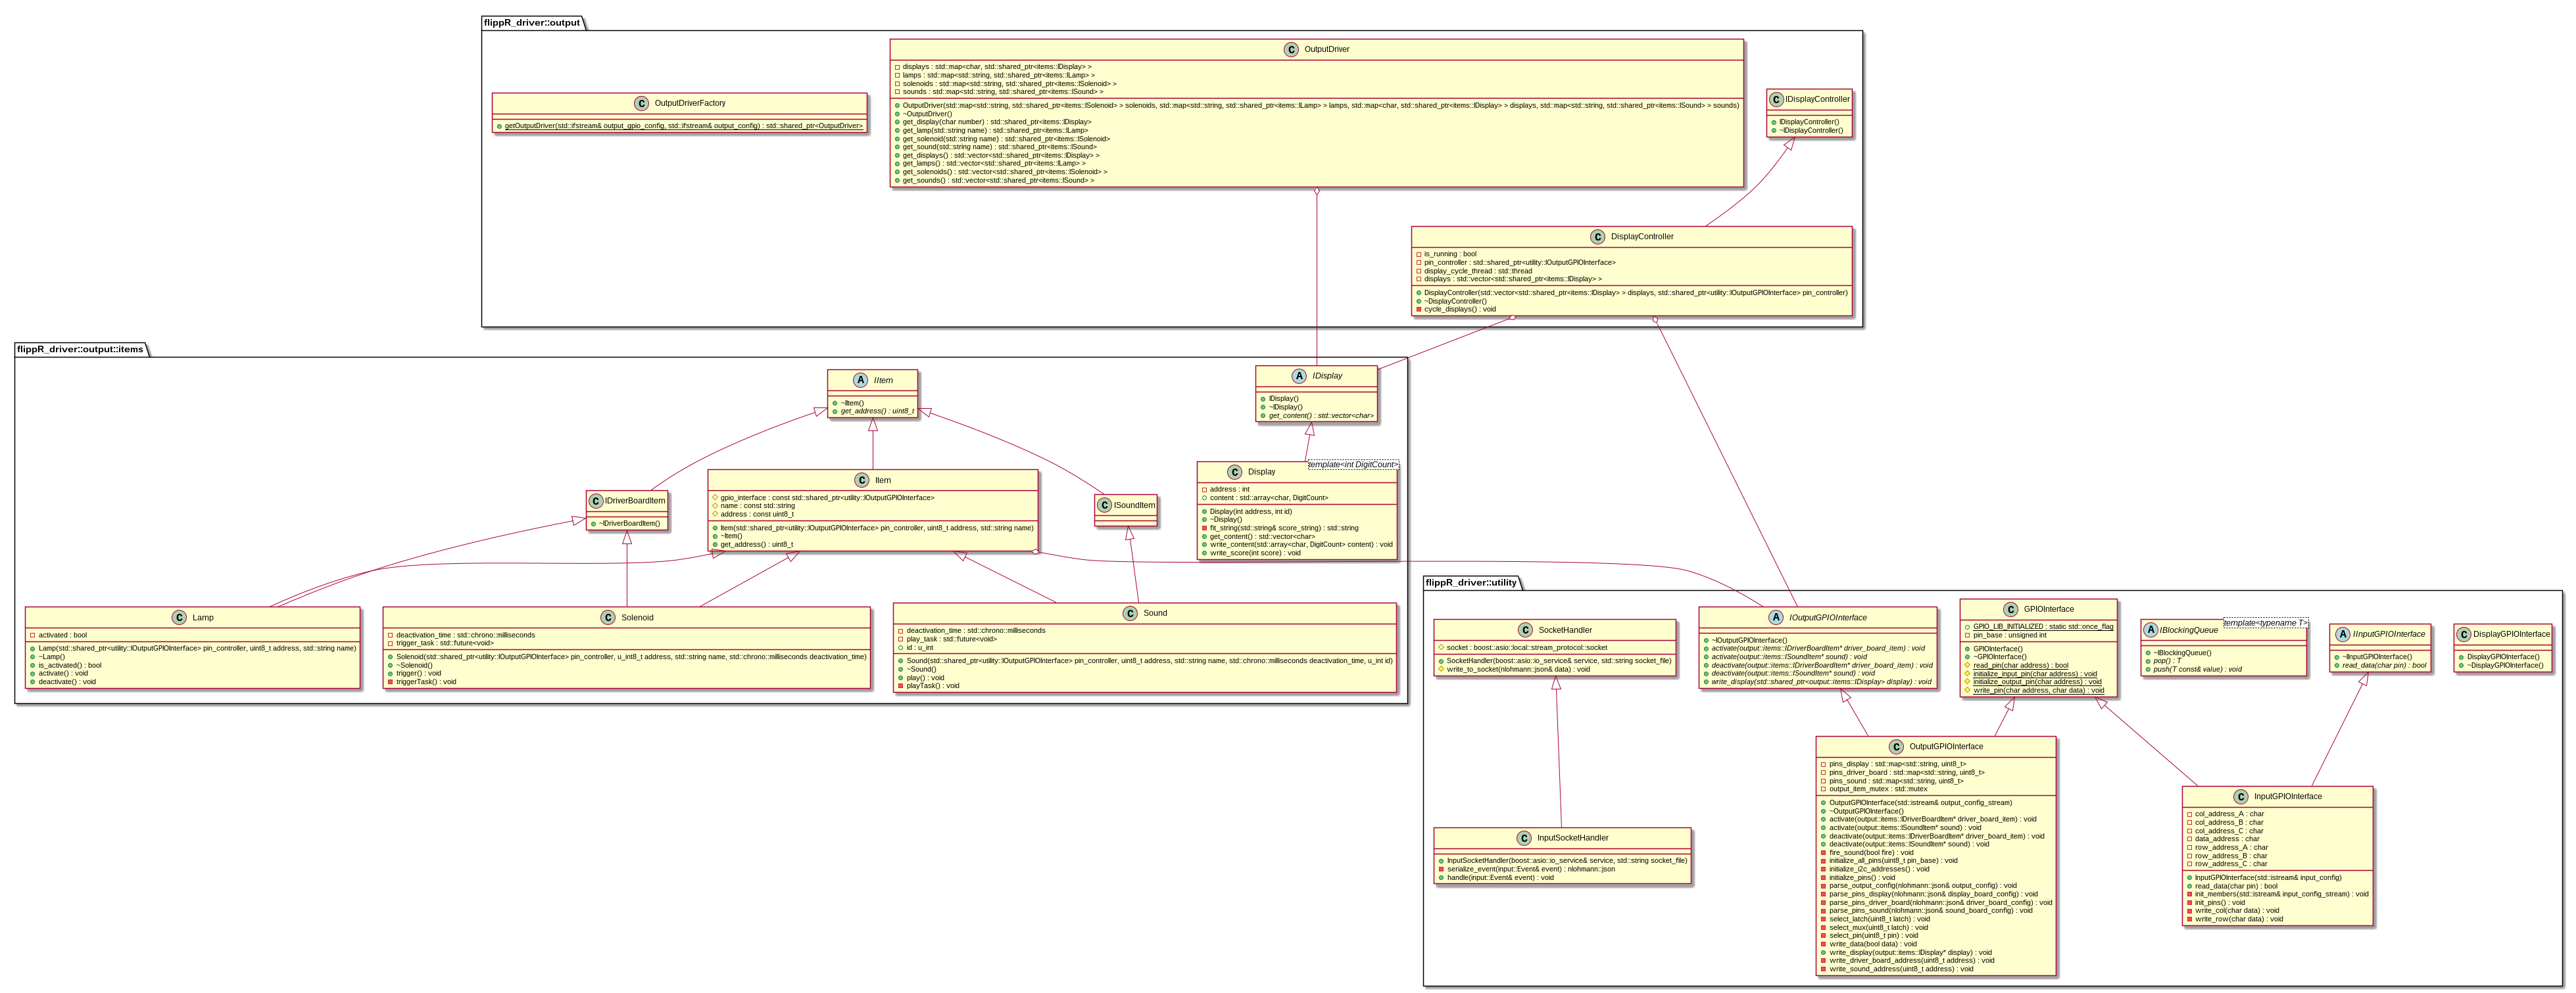Click the DisplayController class C icon

[1597, 237]
